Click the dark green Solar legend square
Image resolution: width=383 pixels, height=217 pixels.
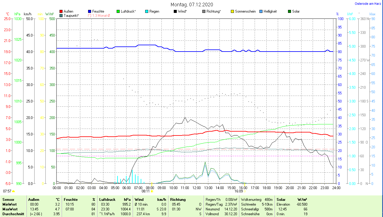coord(290,11)
